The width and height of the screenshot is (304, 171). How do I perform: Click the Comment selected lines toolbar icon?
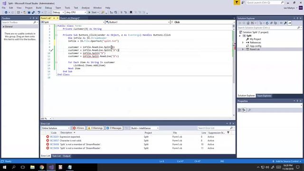(x=121, y=12)
